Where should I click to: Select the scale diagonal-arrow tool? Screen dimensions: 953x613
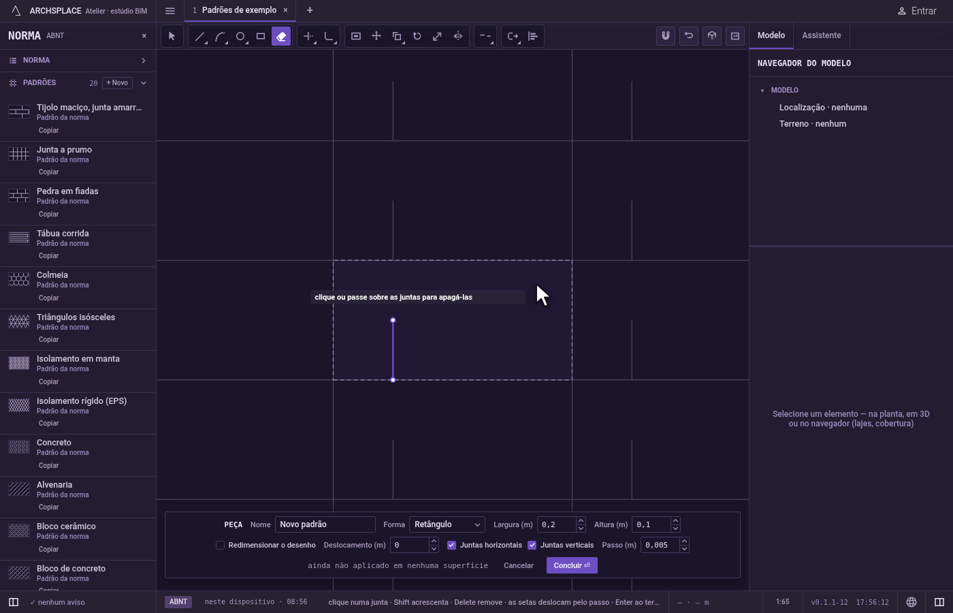pyautogui.click(x=438, y=36)
